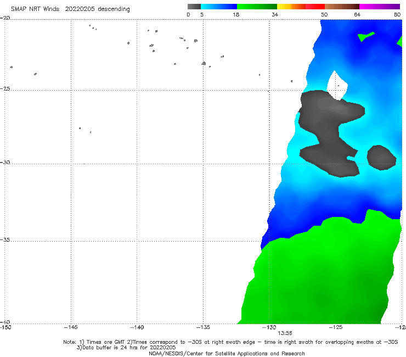The height and width of the screenshot is (357, 406).
Task: Click the longitude label "-135"
Action: pos(203,327)
